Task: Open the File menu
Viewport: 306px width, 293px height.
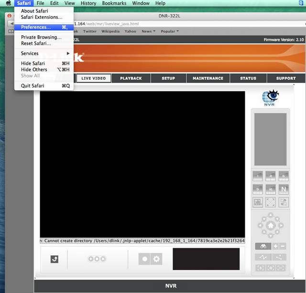Action: [x=40, y=3]
